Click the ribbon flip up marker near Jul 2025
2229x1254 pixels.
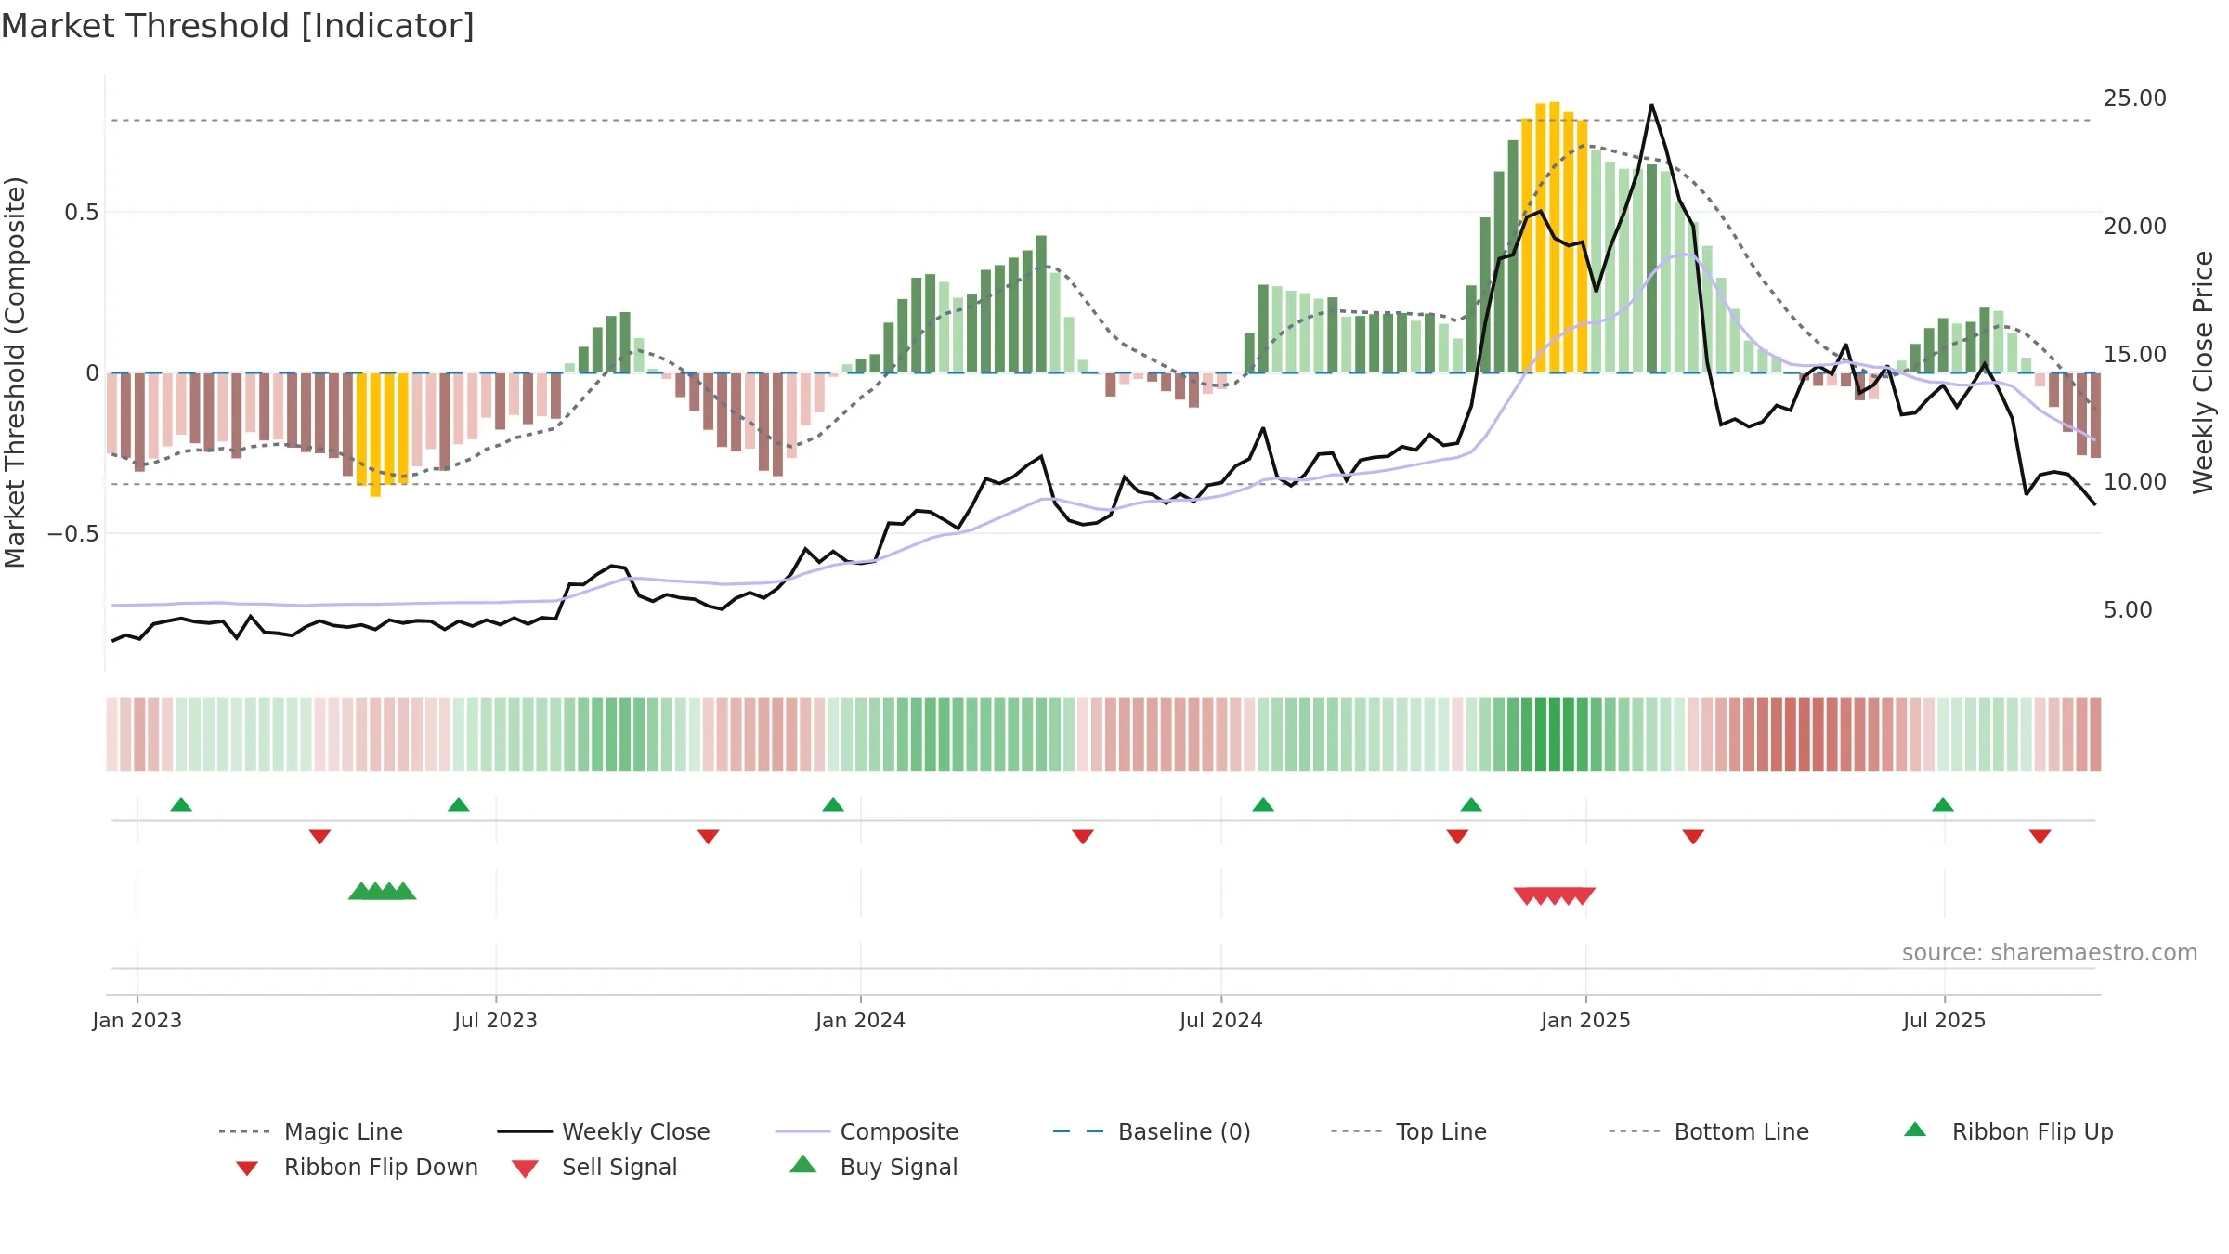pos(1943,804)
